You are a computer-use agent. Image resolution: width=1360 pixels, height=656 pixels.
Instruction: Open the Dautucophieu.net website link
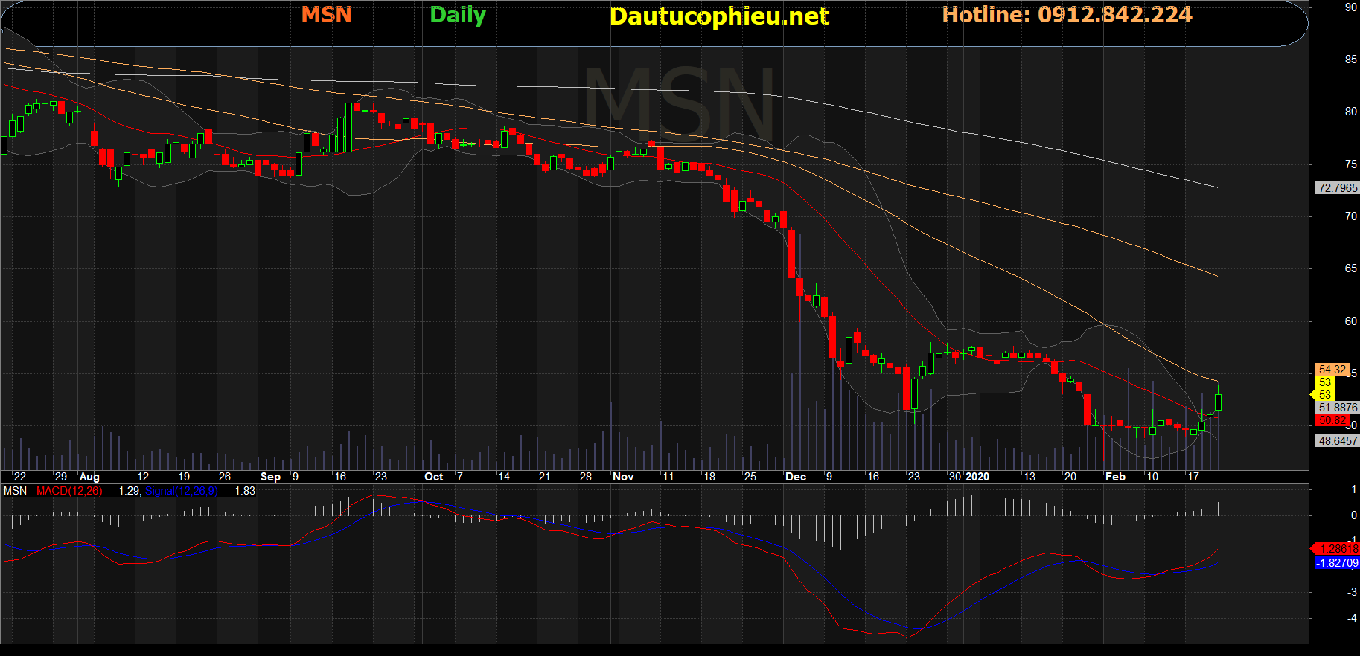[719, 16]
